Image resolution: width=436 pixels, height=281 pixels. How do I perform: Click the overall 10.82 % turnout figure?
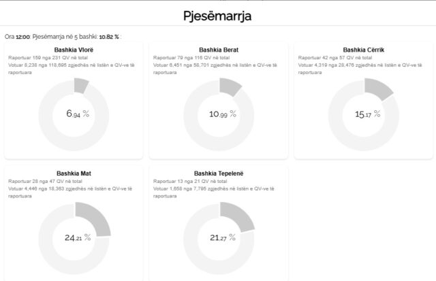tap(108, 36)
